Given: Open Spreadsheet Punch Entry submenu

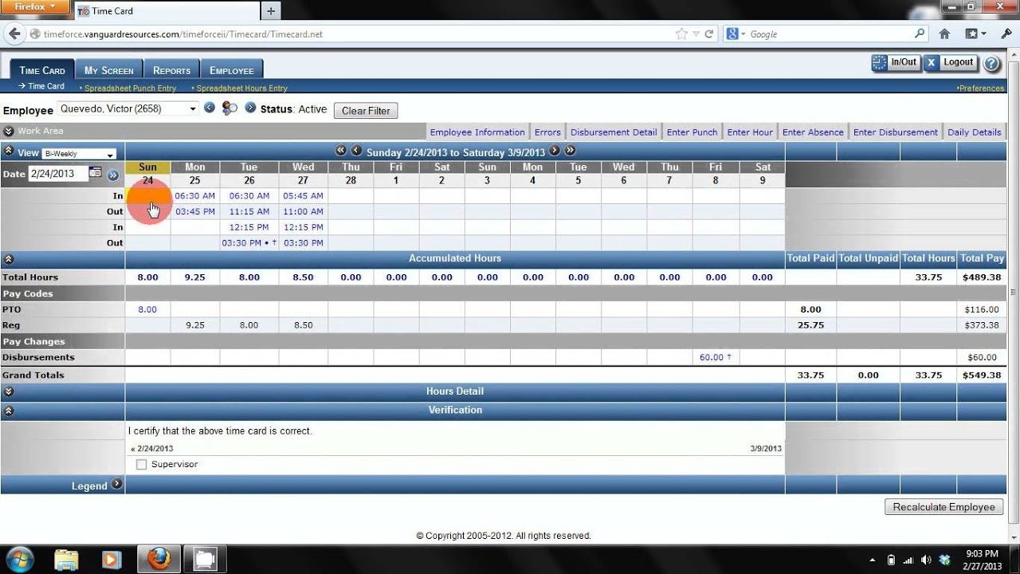Looking at the screenshot, I should pyautogui.click(x=130, y=88).
